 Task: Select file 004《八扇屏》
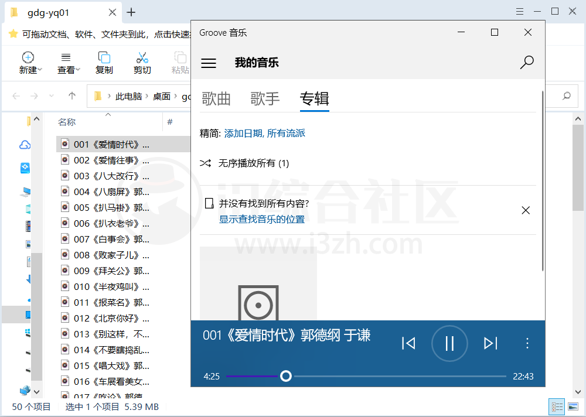tap(111, 192)
